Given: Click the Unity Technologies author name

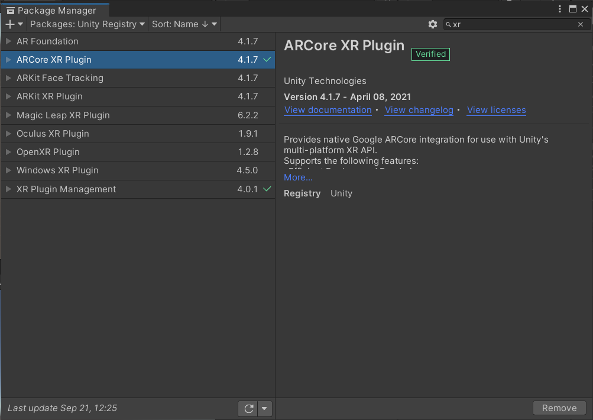Looking at the screenshot, I should click(325, 81).
